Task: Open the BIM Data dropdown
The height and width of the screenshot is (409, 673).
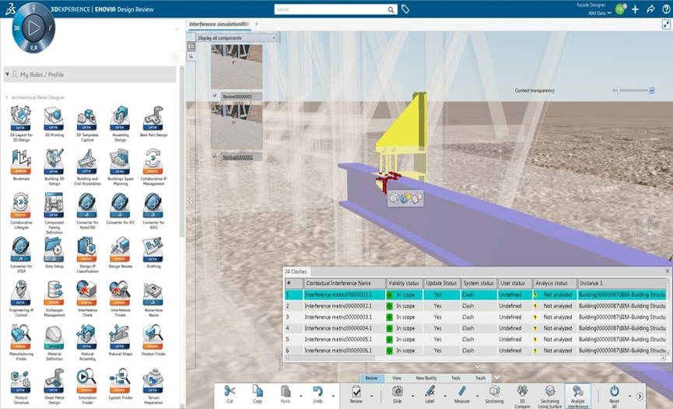Action: [600, 13]
